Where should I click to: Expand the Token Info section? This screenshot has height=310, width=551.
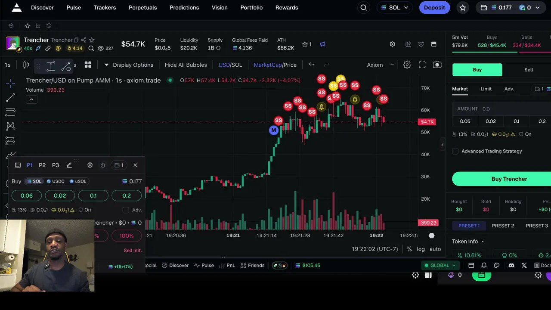pos(468,242)
